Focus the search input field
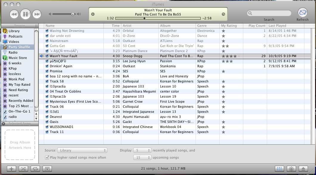Viewport: 316px width, 175px height. pyautogui.click(x=269, y=13)
